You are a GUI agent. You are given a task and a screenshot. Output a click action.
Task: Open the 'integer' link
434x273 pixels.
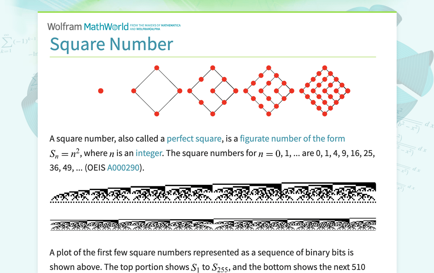pyautogui.click(x=149, y=153)
